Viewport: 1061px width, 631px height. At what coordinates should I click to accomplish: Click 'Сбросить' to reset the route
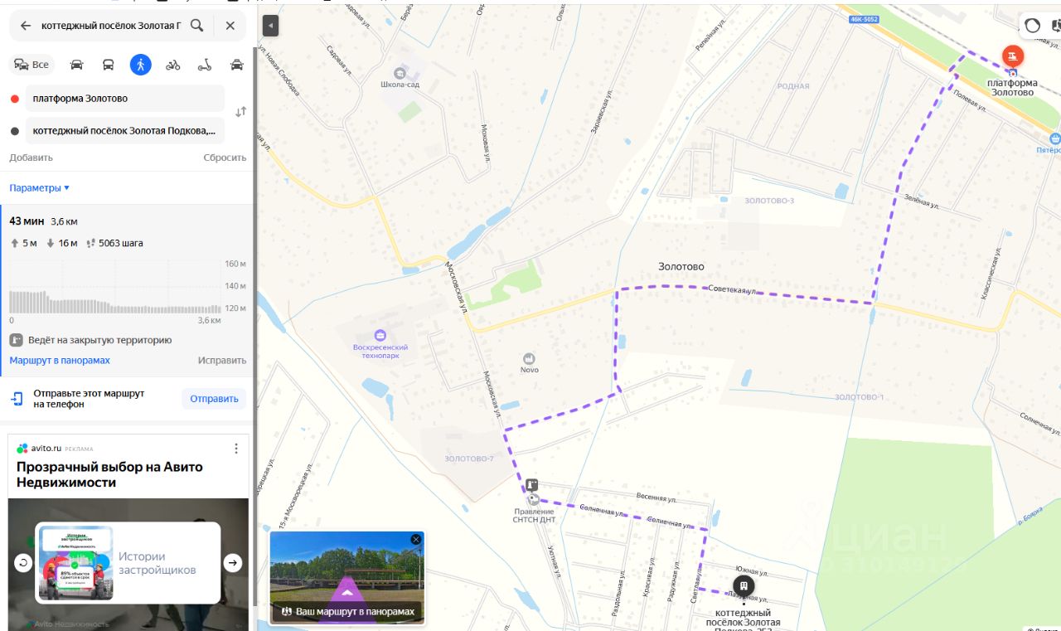coord(225,158)
